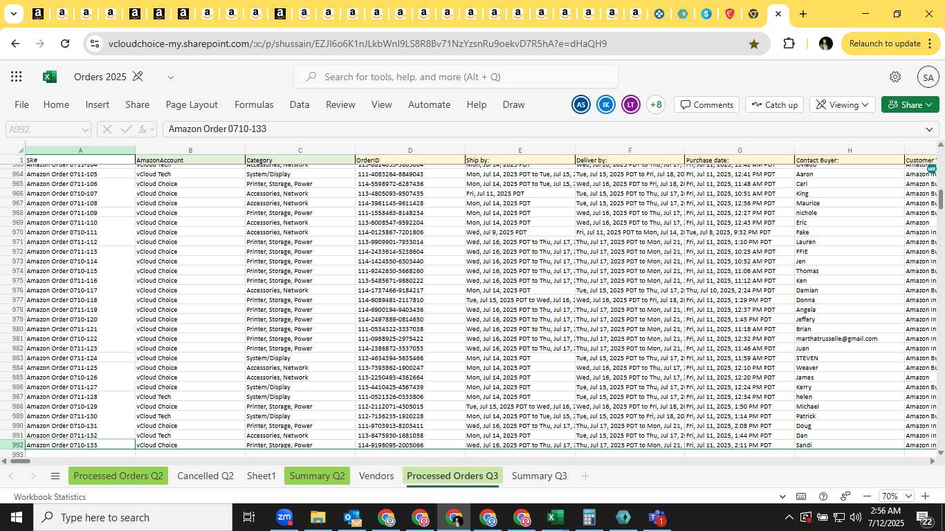Click the Excel logo icon
Image resolution: width=945 pixels, height=531 pixels.
point(50,77)
